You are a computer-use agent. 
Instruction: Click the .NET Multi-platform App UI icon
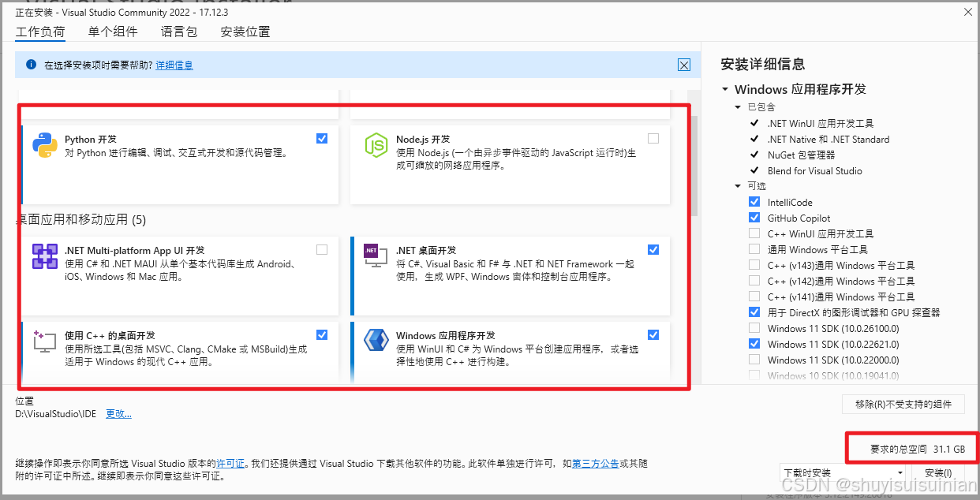click(45, 256)
